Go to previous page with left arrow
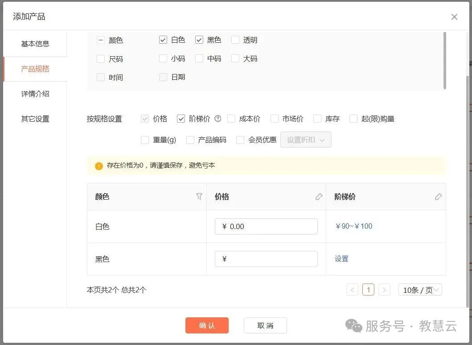This screenshot has height=345, width=472. (352, 290)
